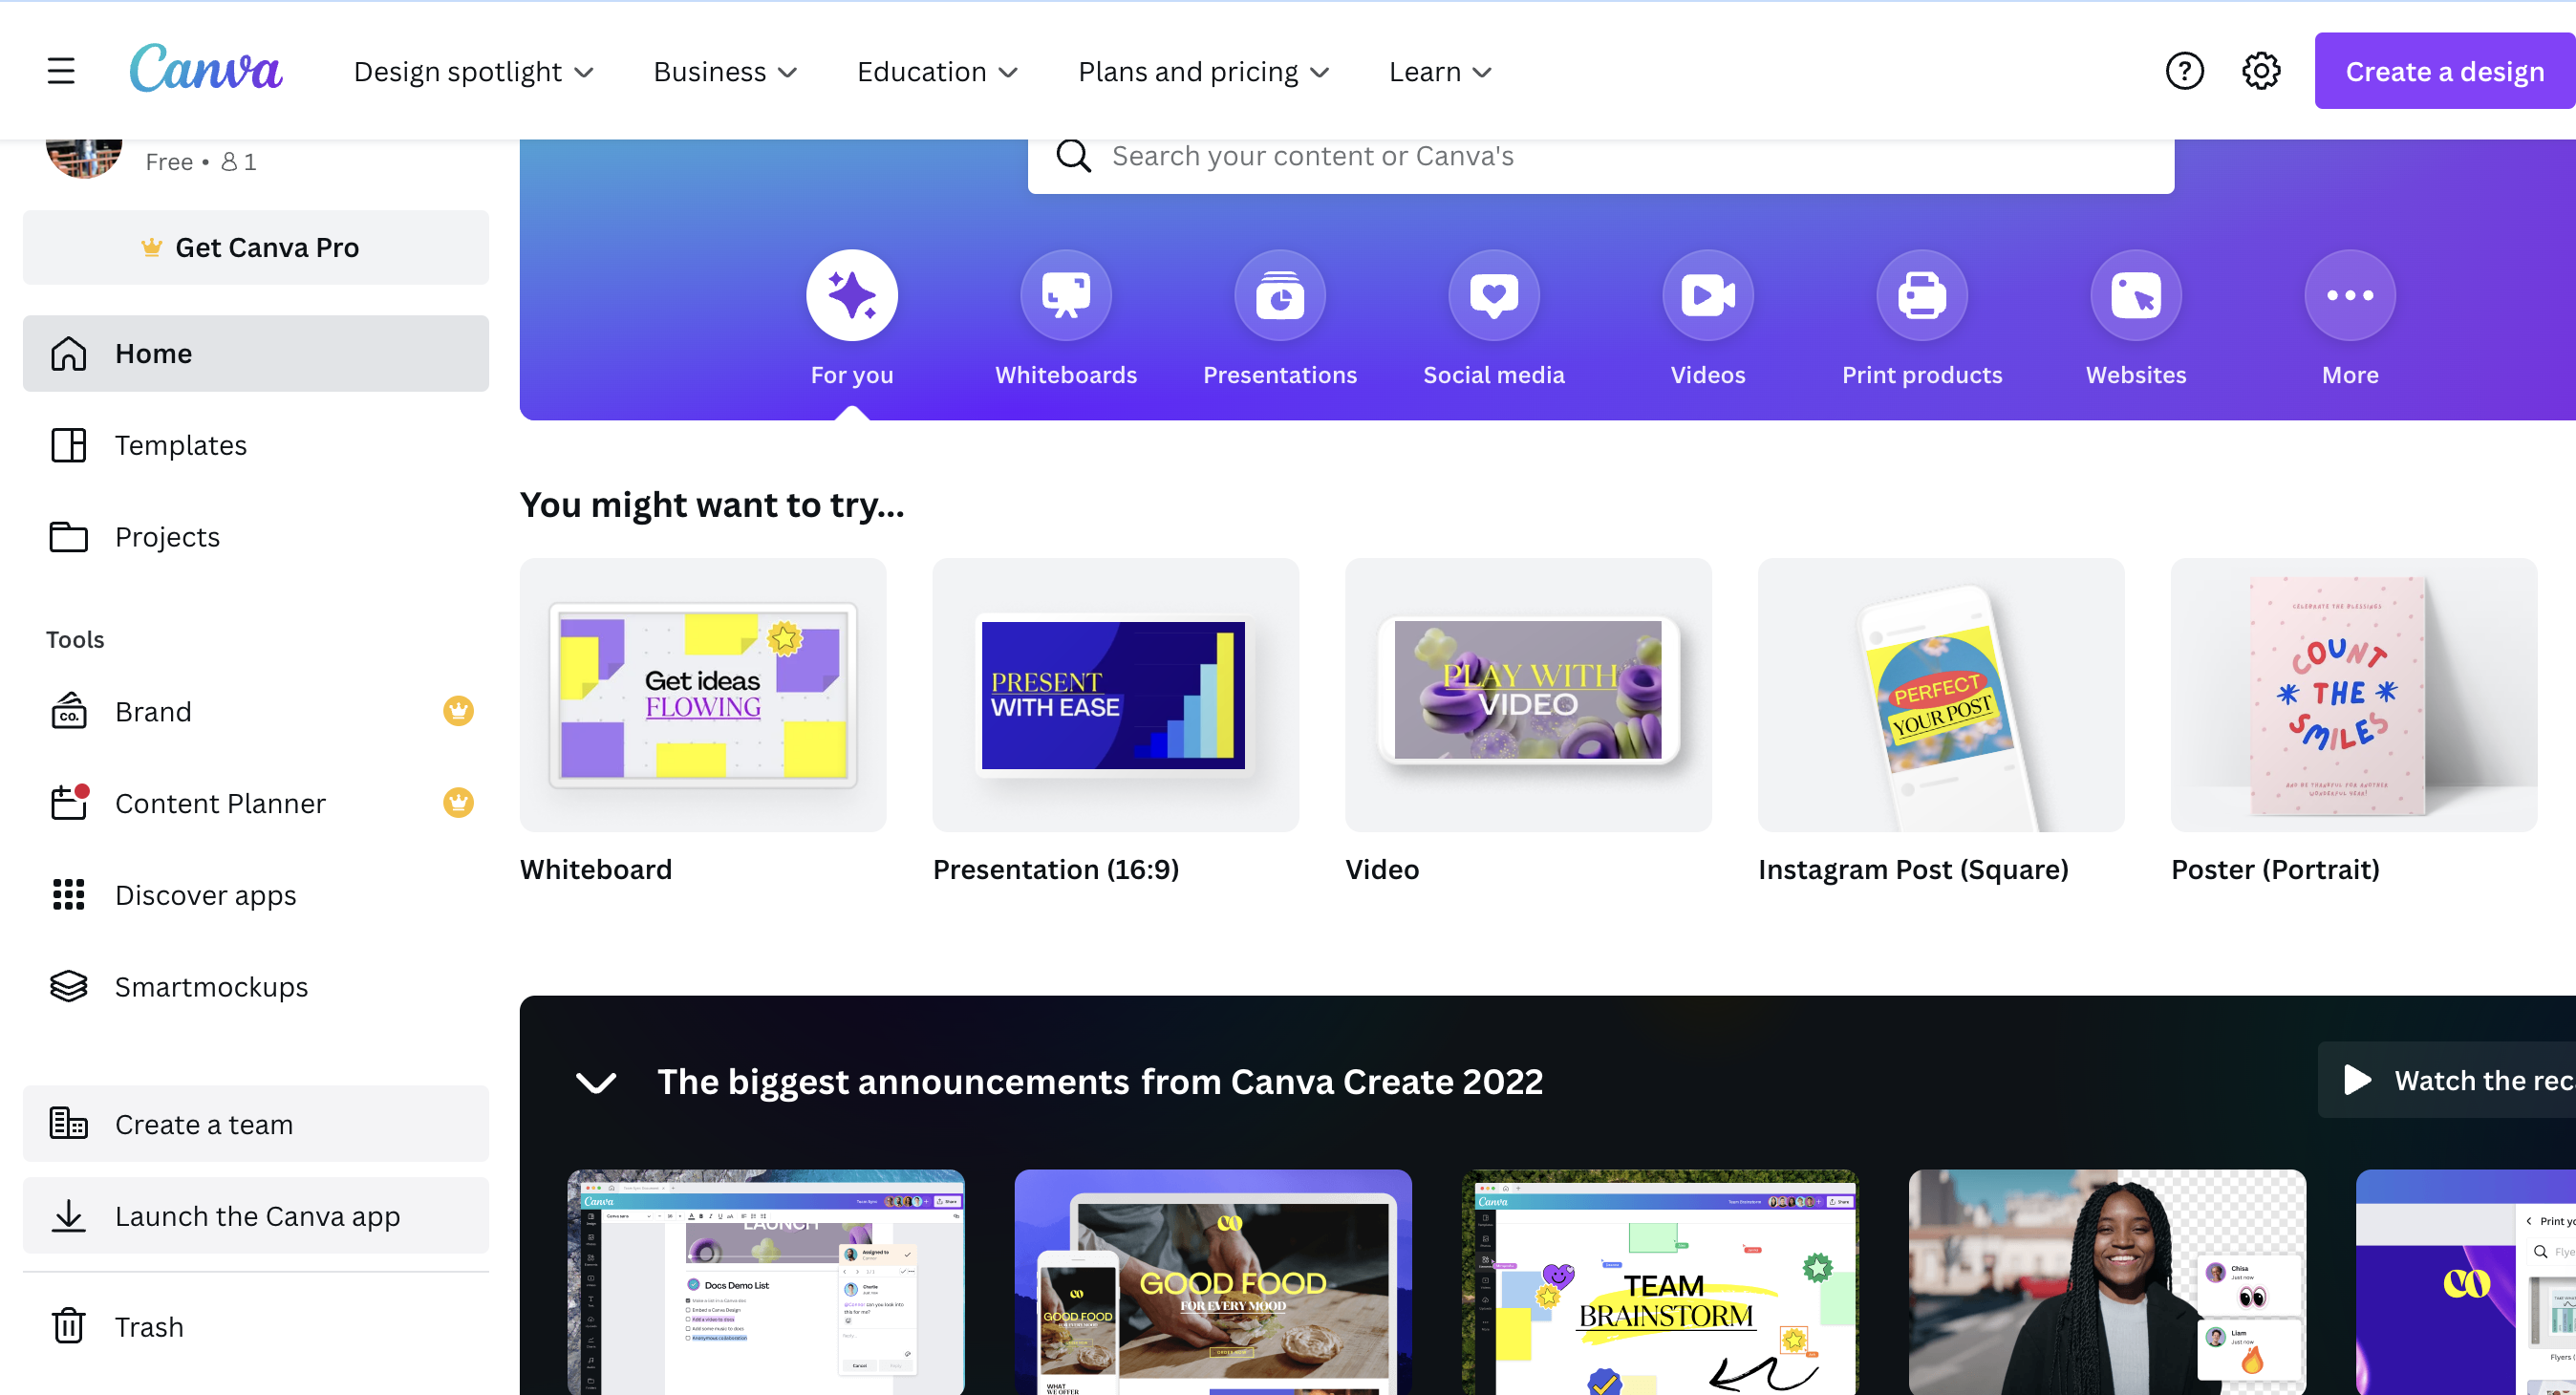Click the Create a Design button

2444,71
